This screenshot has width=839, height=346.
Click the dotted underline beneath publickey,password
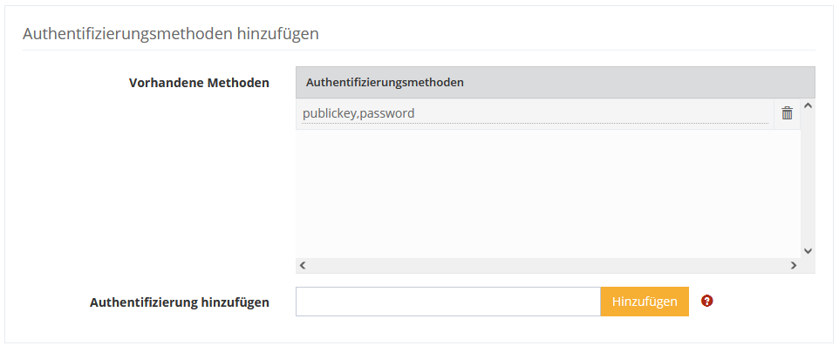click(x=535, y=124)
